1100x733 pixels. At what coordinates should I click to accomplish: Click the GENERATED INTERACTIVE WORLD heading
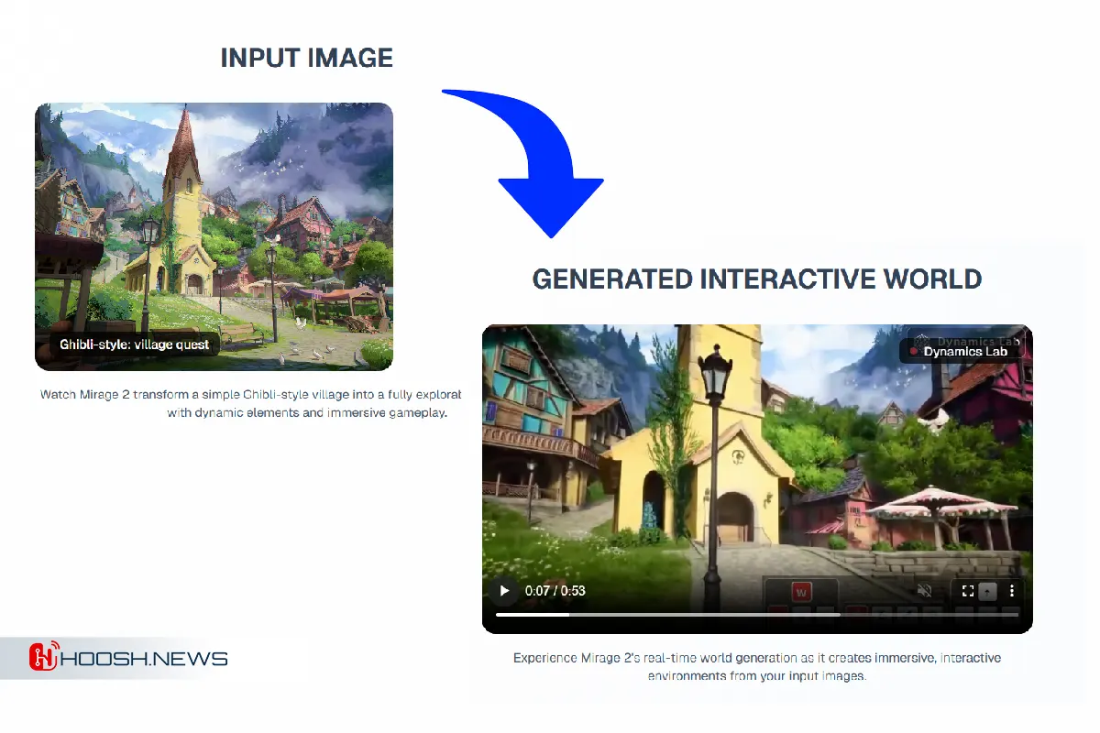click(x=756, y=279)
